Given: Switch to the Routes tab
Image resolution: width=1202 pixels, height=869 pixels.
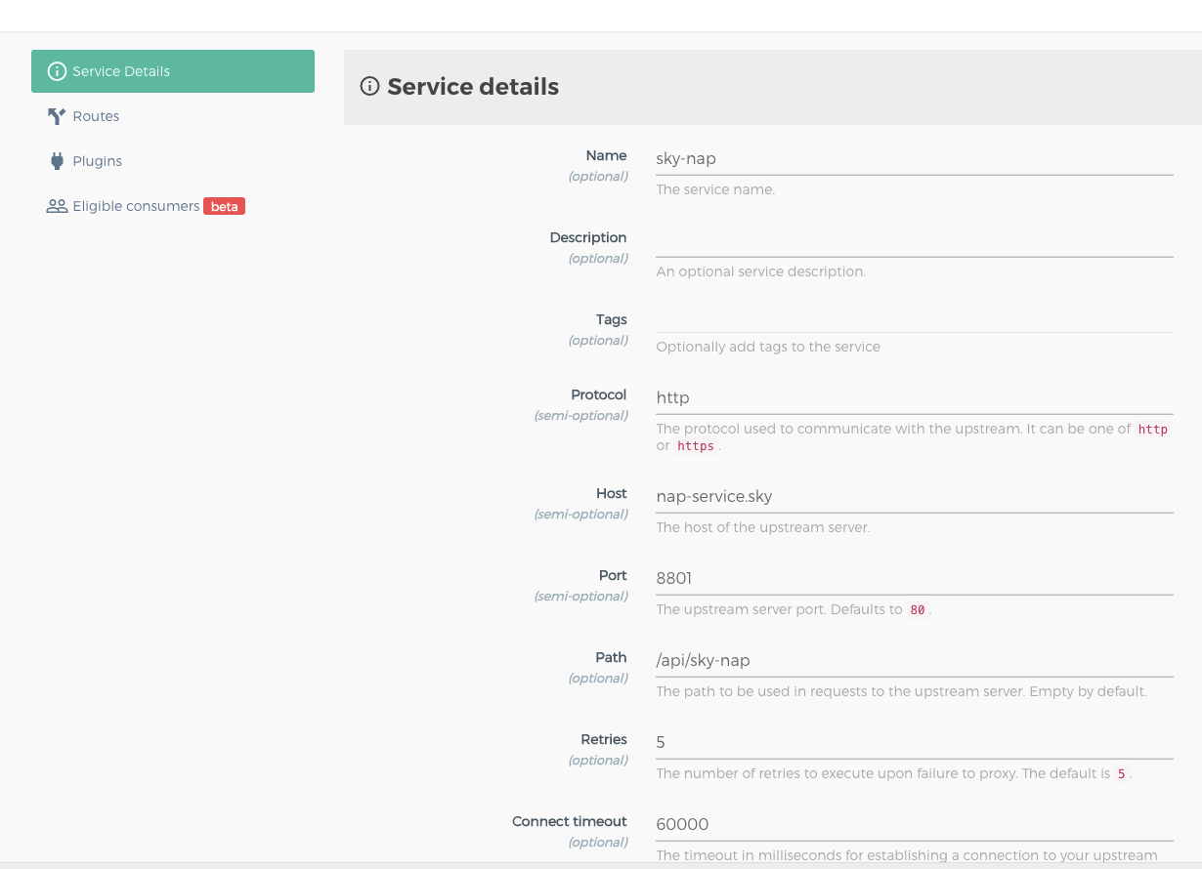Looking at the screenshot, I should coord(96,116).
